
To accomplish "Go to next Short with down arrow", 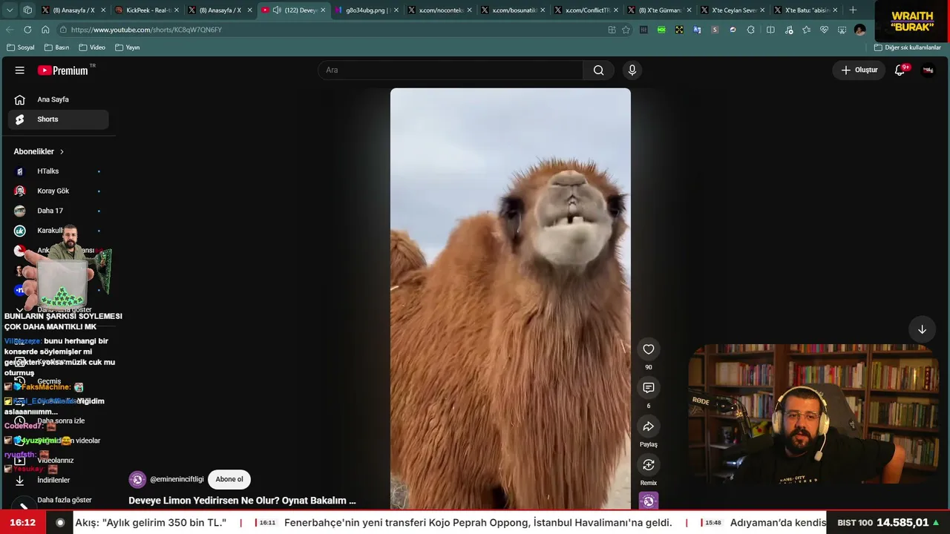I will click(x=922, y=329).
